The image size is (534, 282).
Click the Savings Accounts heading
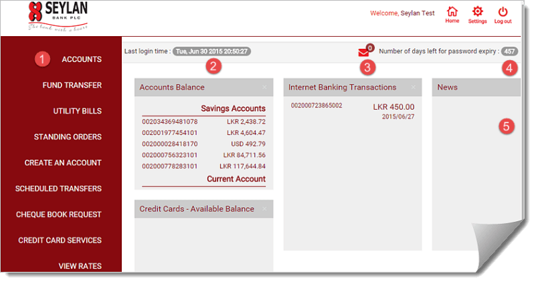pyautogui.click(x=233, y=108)
